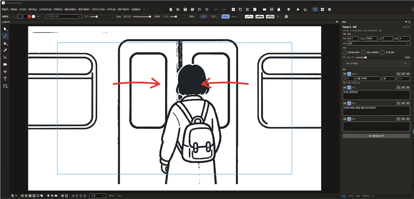The height and width of the screenshot is (199, 414).
Task: Collapse the 대사 caption chevron
Action: pos(345,87)
